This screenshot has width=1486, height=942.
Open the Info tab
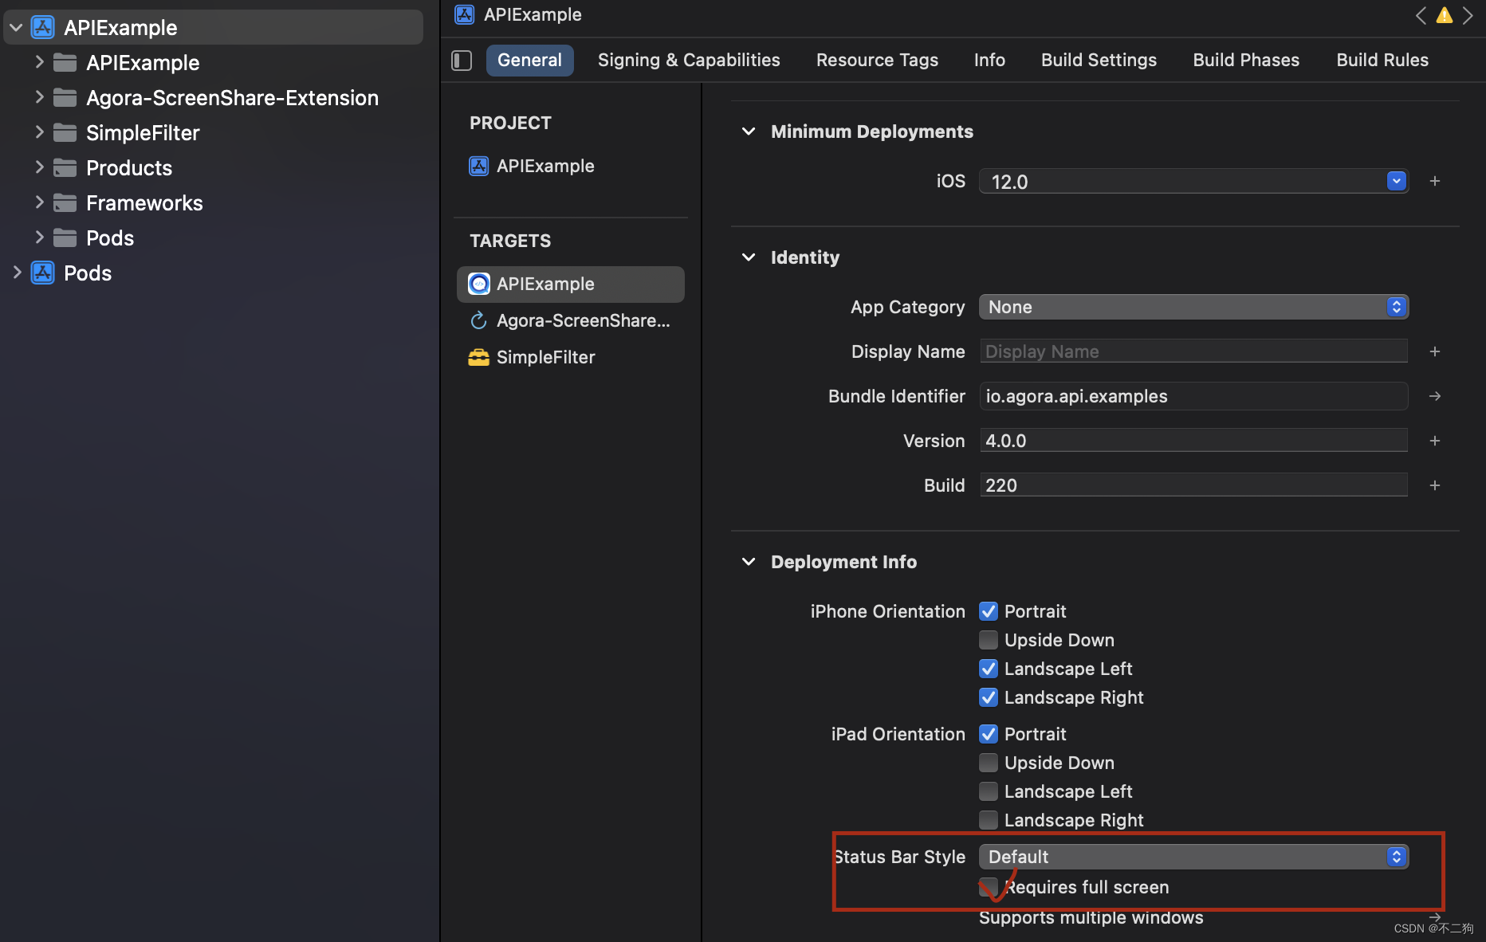[989, 61]
